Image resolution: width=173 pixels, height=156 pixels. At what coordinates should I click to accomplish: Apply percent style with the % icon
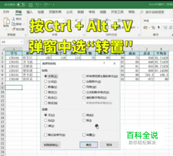tap(153, 28)
